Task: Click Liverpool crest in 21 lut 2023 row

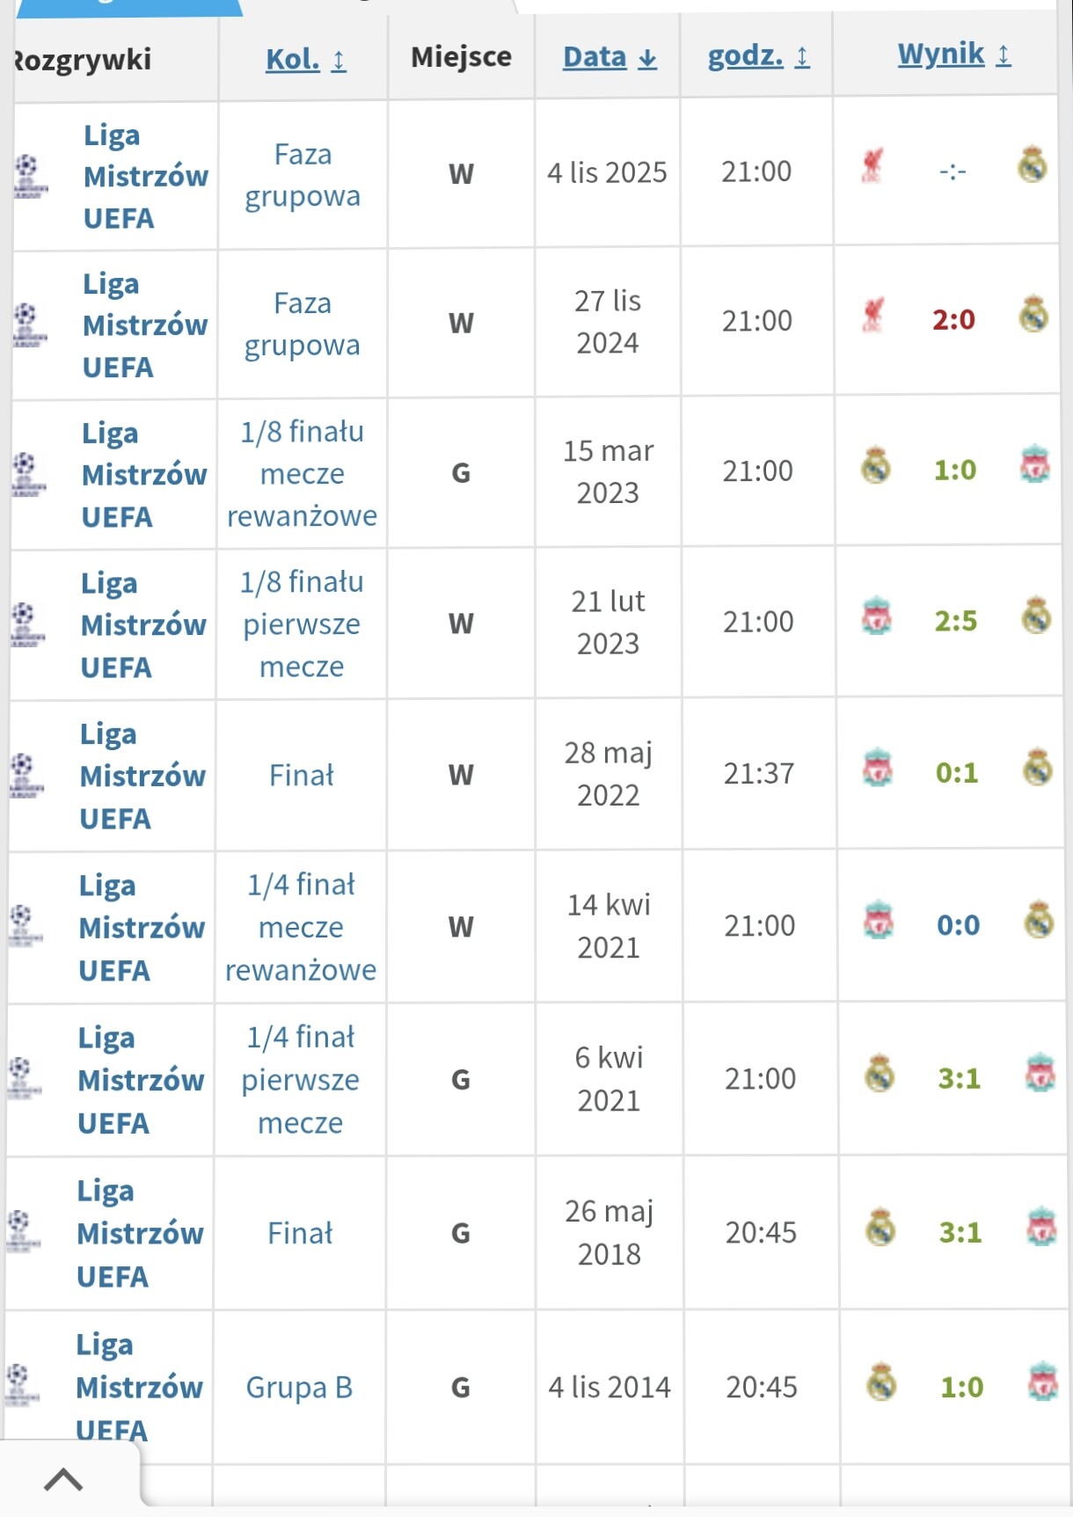Action: (877, 616)
